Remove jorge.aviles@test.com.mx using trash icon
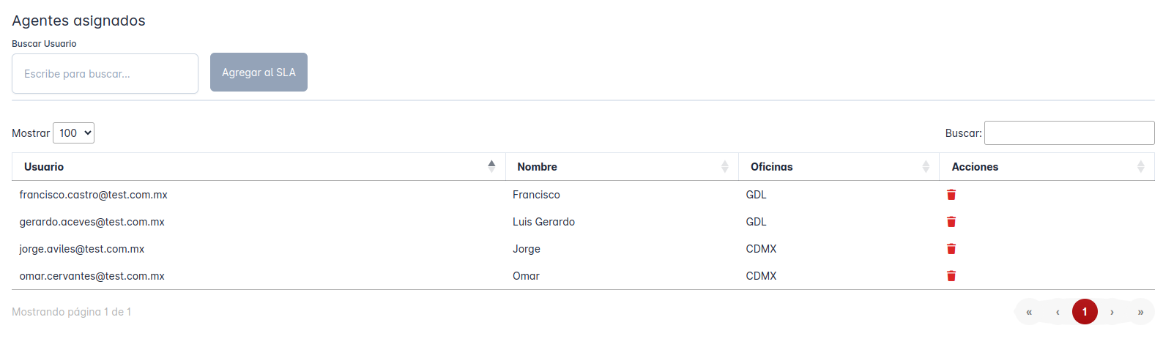This screenshot has width=1163, height=339. [951, 249]
